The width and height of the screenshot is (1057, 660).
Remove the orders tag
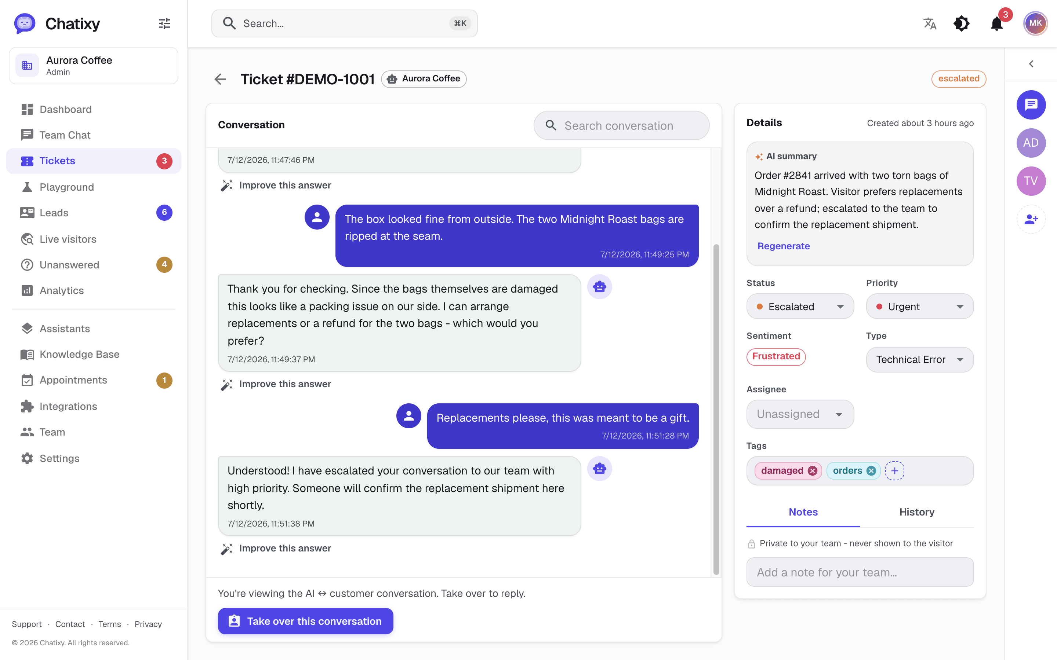[871, 470]
